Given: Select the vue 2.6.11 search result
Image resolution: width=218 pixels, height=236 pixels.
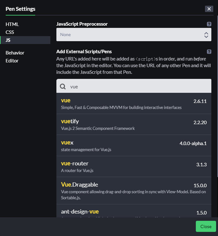Looking at the screenshot, I should point(134,104).
